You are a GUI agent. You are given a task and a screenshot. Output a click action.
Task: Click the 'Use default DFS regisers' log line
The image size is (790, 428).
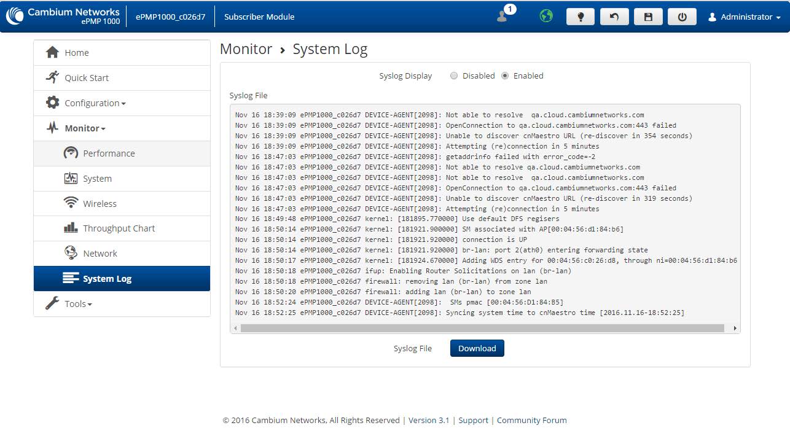[x=397, y=219]
